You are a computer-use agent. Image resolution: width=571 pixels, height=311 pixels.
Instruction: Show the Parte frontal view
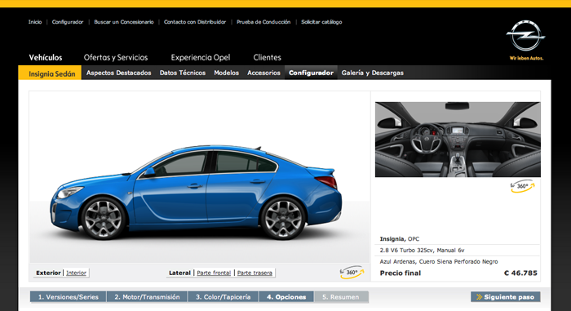point(214,273)
